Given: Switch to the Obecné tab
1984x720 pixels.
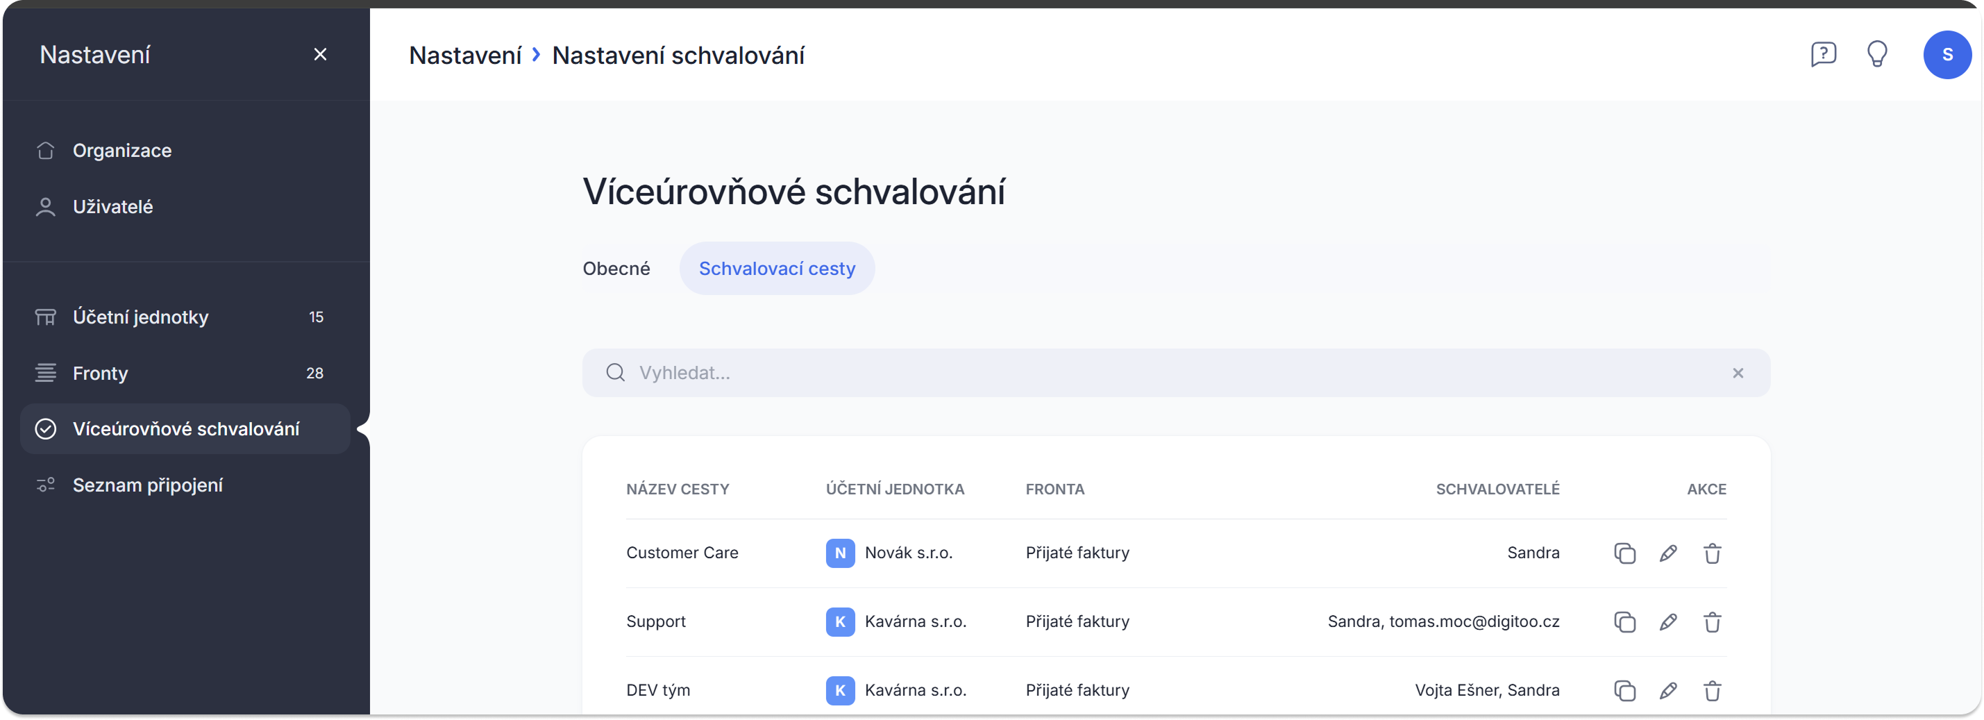Looking at the screenshot, I should 616,269.
